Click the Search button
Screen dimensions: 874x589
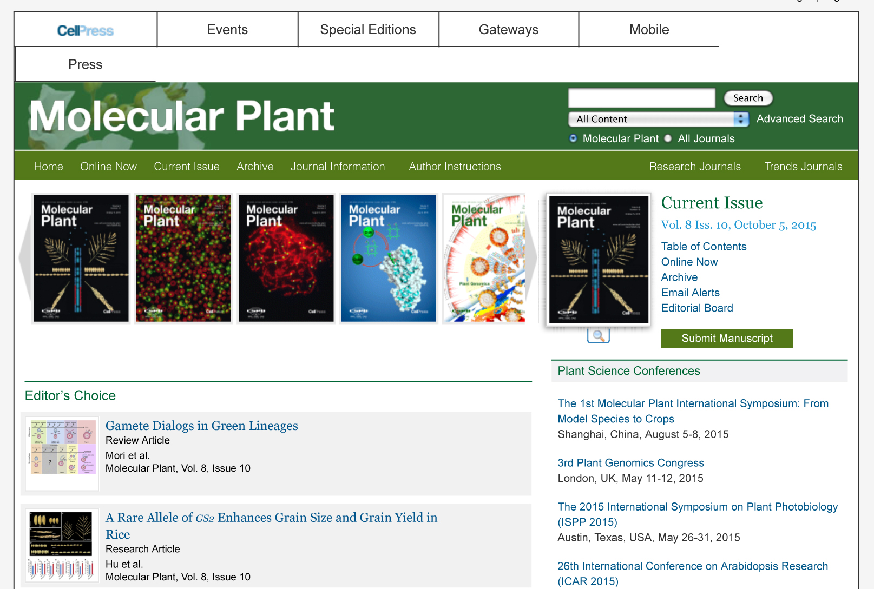click(x=748, y=98)
